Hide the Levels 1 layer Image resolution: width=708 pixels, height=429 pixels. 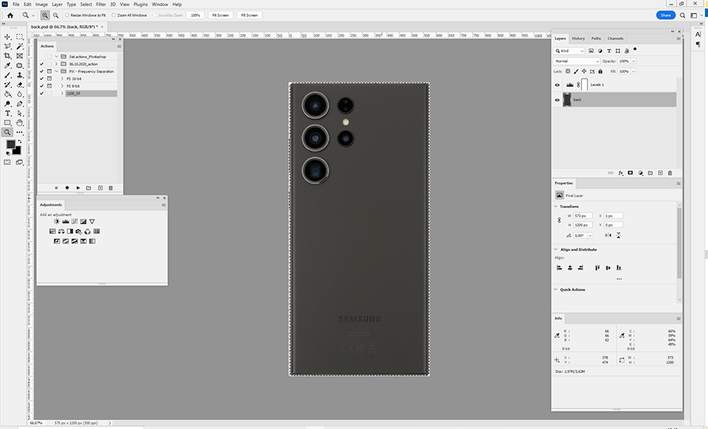tap(557, 85)
